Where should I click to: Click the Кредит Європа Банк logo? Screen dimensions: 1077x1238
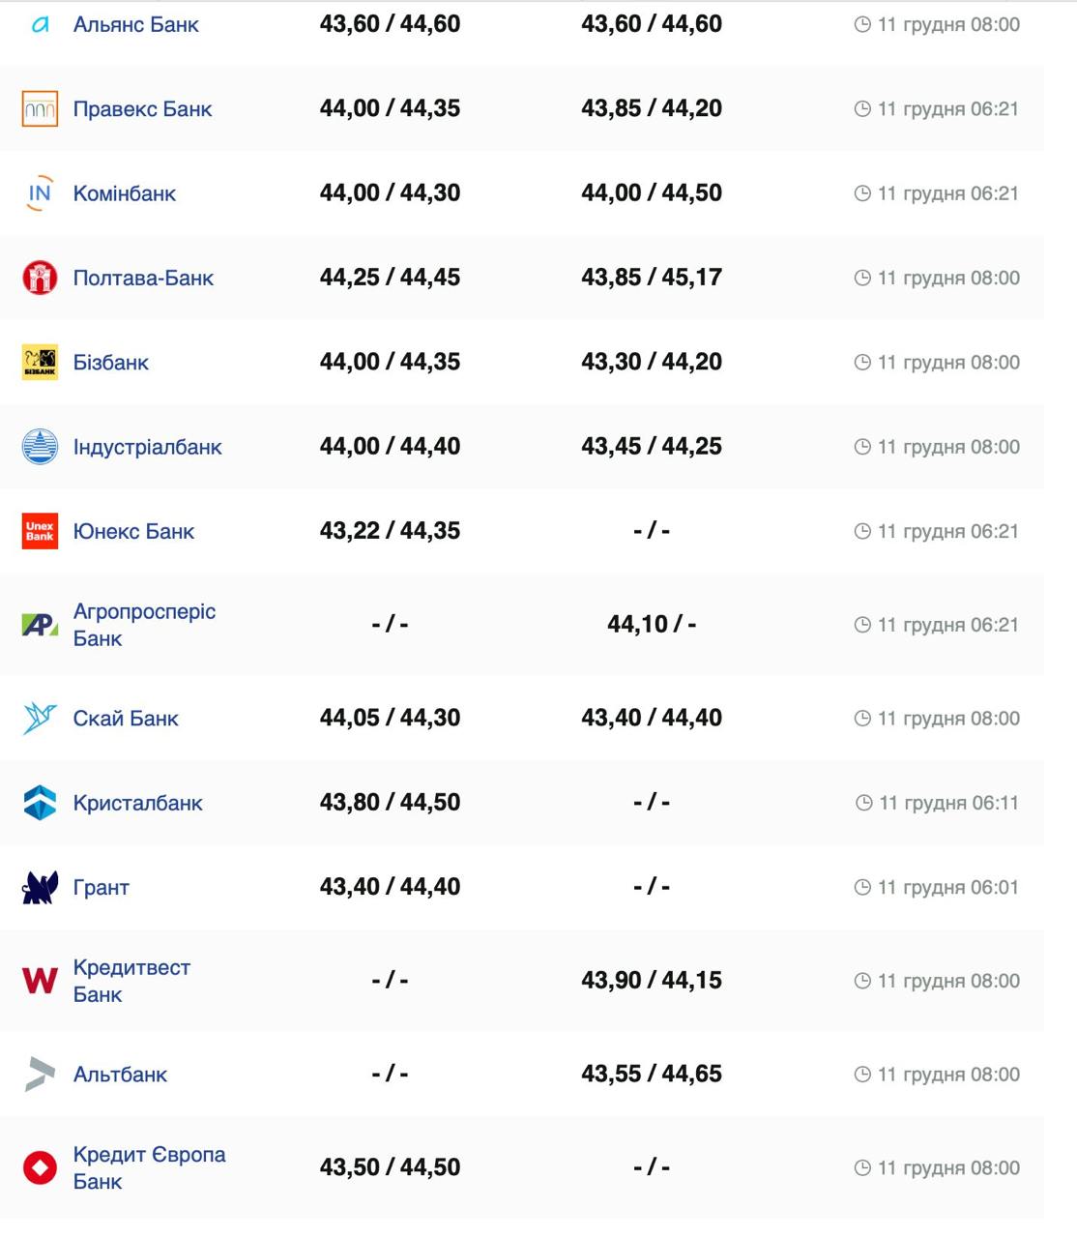pyautogui.click(x=40, y=1167)
